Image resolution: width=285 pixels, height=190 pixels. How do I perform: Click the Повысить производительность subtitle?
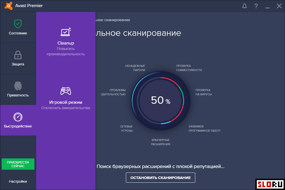pos(66,51)
